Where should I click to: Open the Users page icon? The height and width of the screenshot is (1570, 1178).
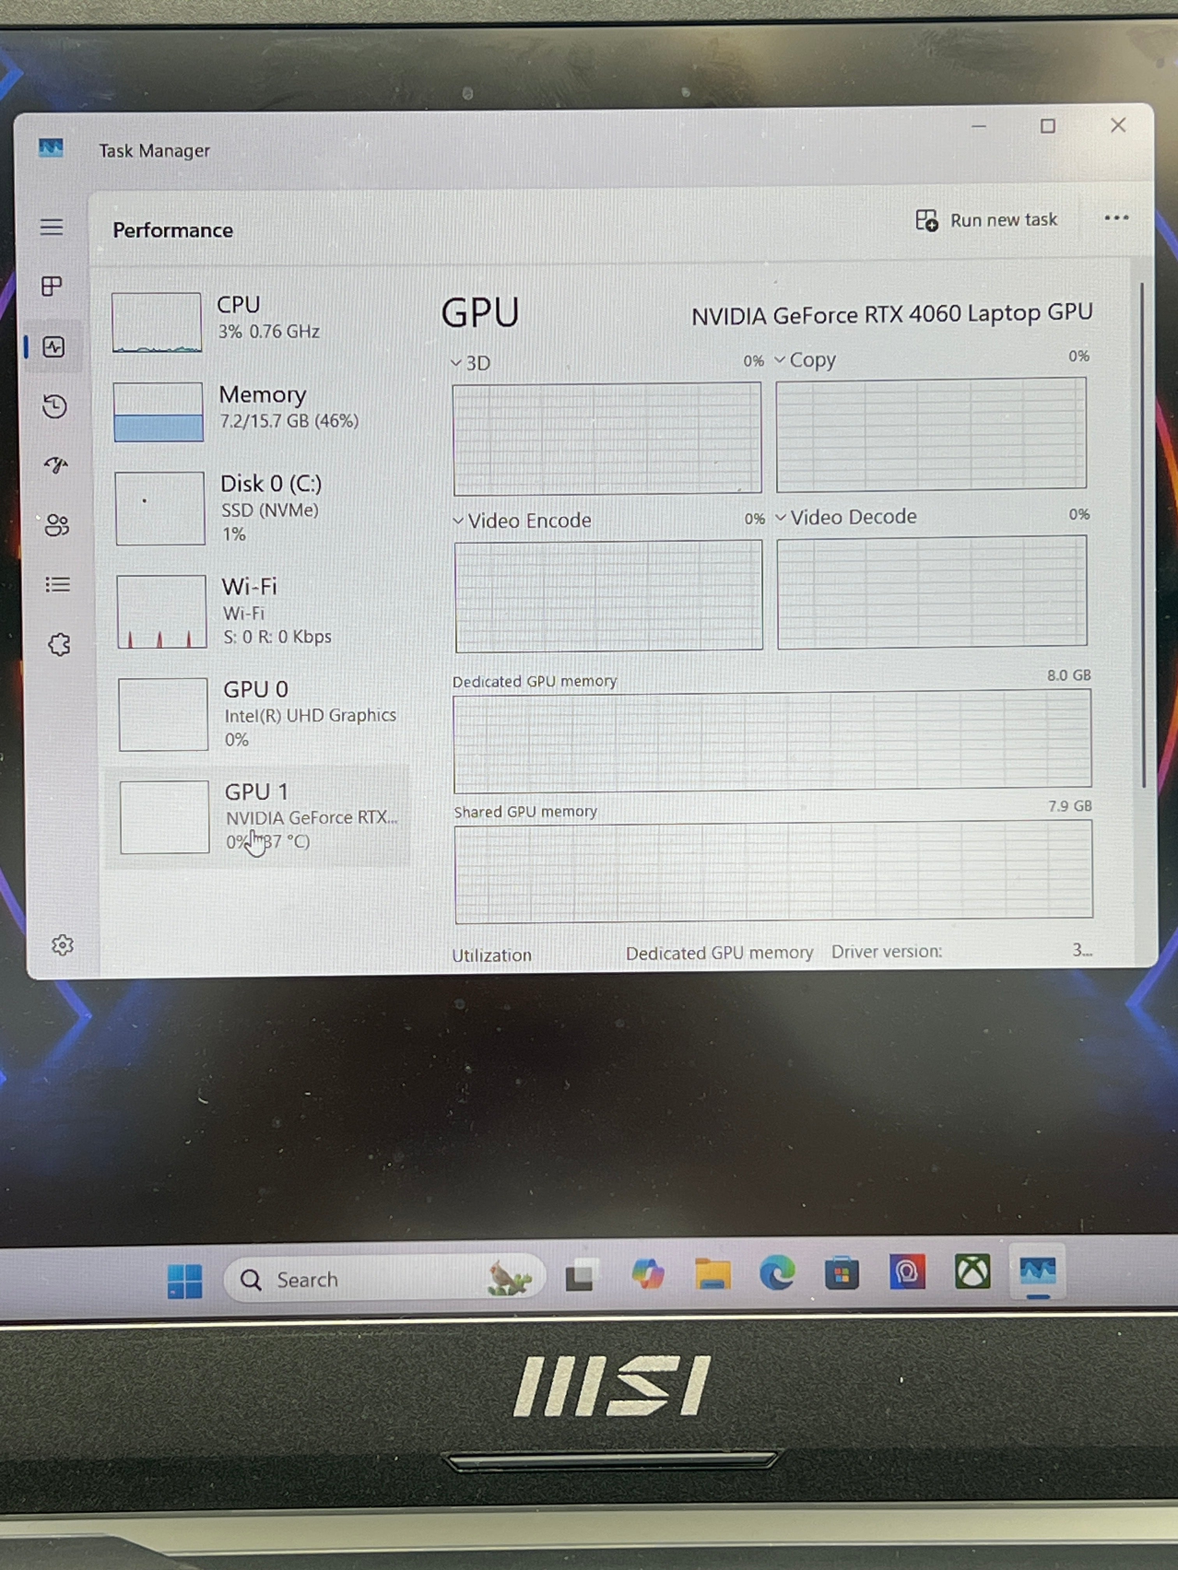click(x=57, y=525)
